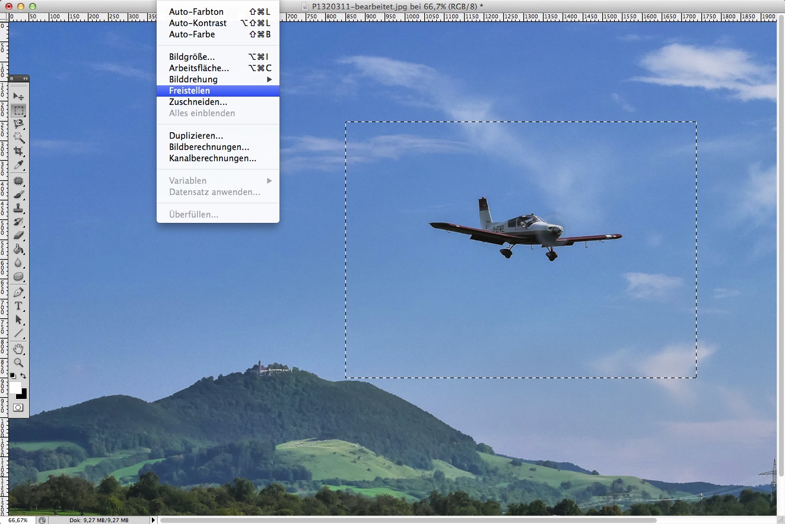This screenshot has height=524, width=785.
Task: Open the foreground color swatch
Action: [x=15, y=388]
